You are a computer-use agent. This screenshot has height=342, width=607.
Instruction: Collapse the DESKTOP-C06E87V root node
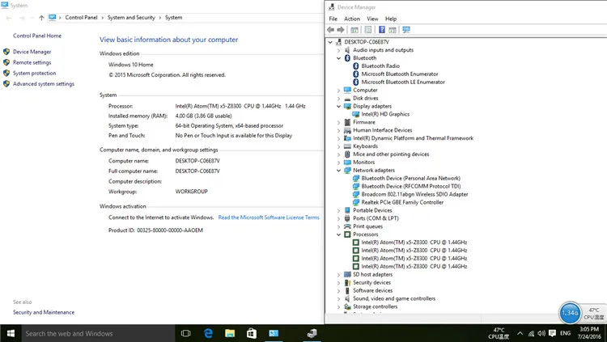(x=330, y=42)
